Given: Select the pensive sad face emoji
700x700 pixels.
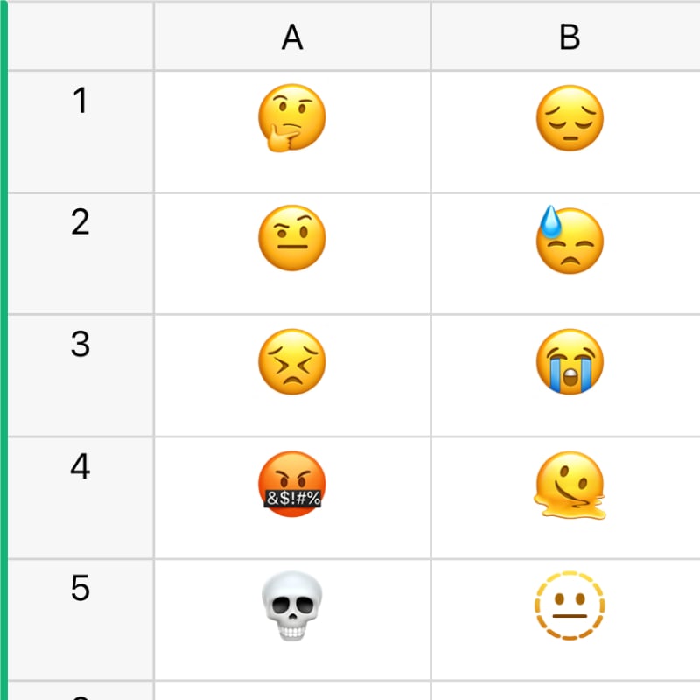Looking at the screenshot, I should pyautogui.click(x=570, y=121).
